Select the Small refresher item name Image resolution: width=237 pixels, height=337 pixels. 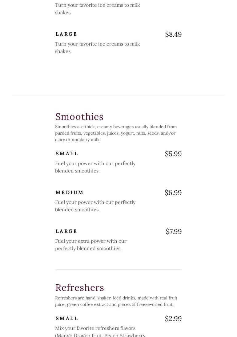pyautogui.click(x=67, y=318)
